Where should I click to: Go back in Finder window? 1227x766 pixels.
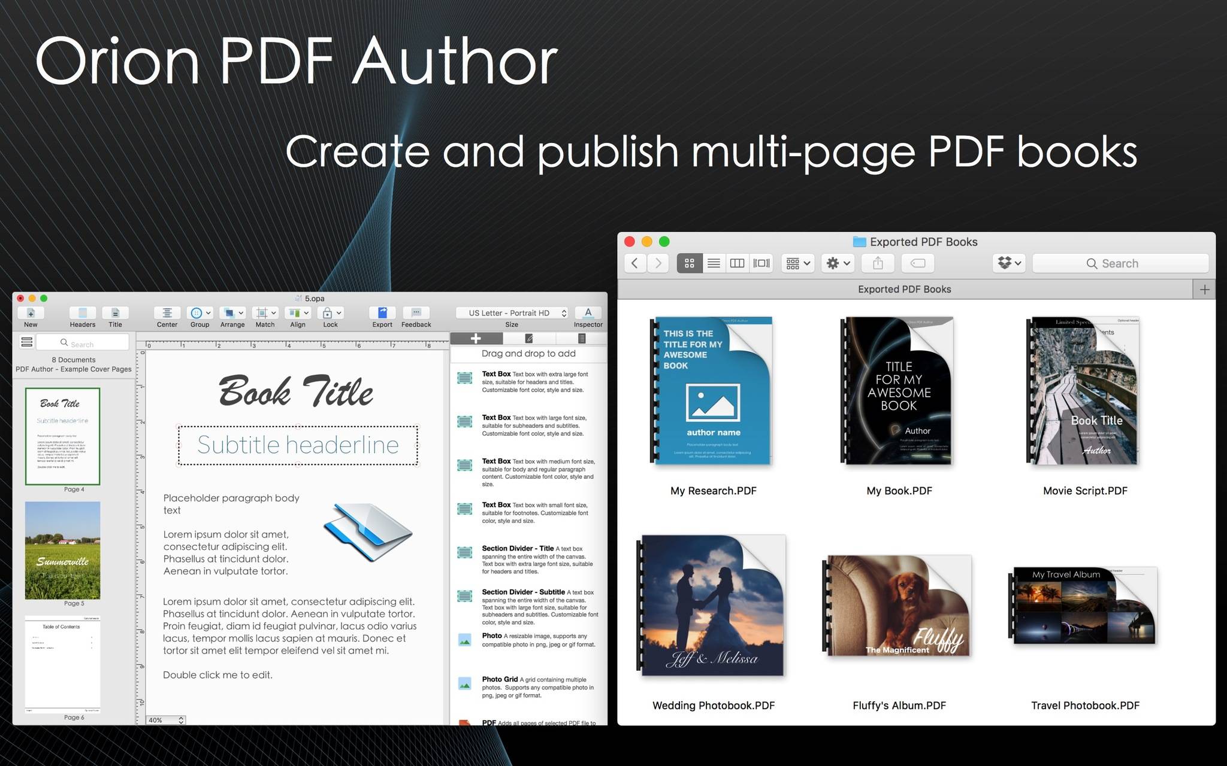pyautogui.click(x=635, y=263)
